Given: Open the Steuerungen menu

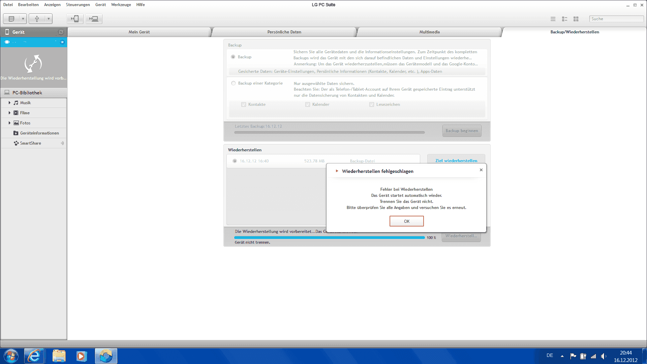Looking at the screenshot, I should click(78, 5).
